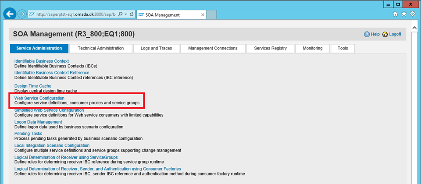Click the search magnifier in address bar
421x184 pixels.
click(121, 14)
